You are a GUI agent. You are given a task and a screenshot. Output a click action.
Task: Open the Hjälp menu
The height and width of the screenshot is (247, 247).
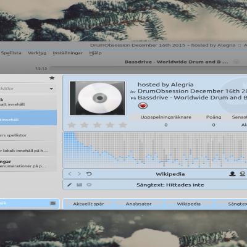tap(95, 53)
